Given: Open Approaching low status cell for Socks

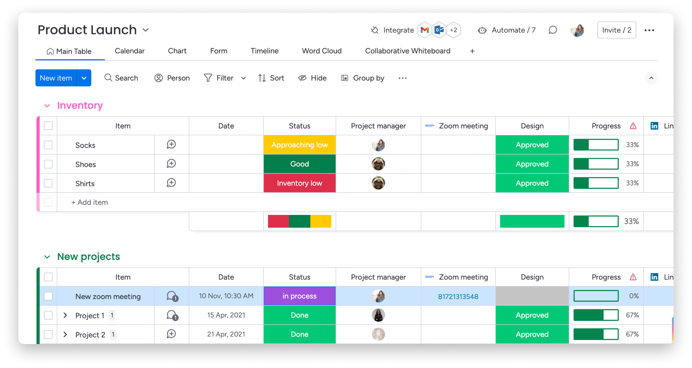Looking at the screenshot, I should point(299,145).
